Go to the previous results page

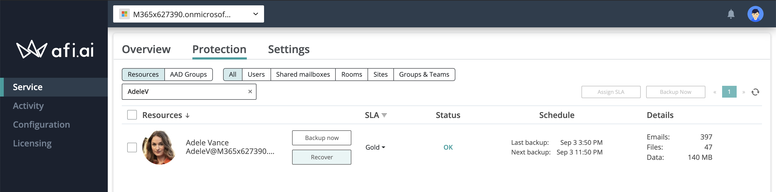[715, 92]
